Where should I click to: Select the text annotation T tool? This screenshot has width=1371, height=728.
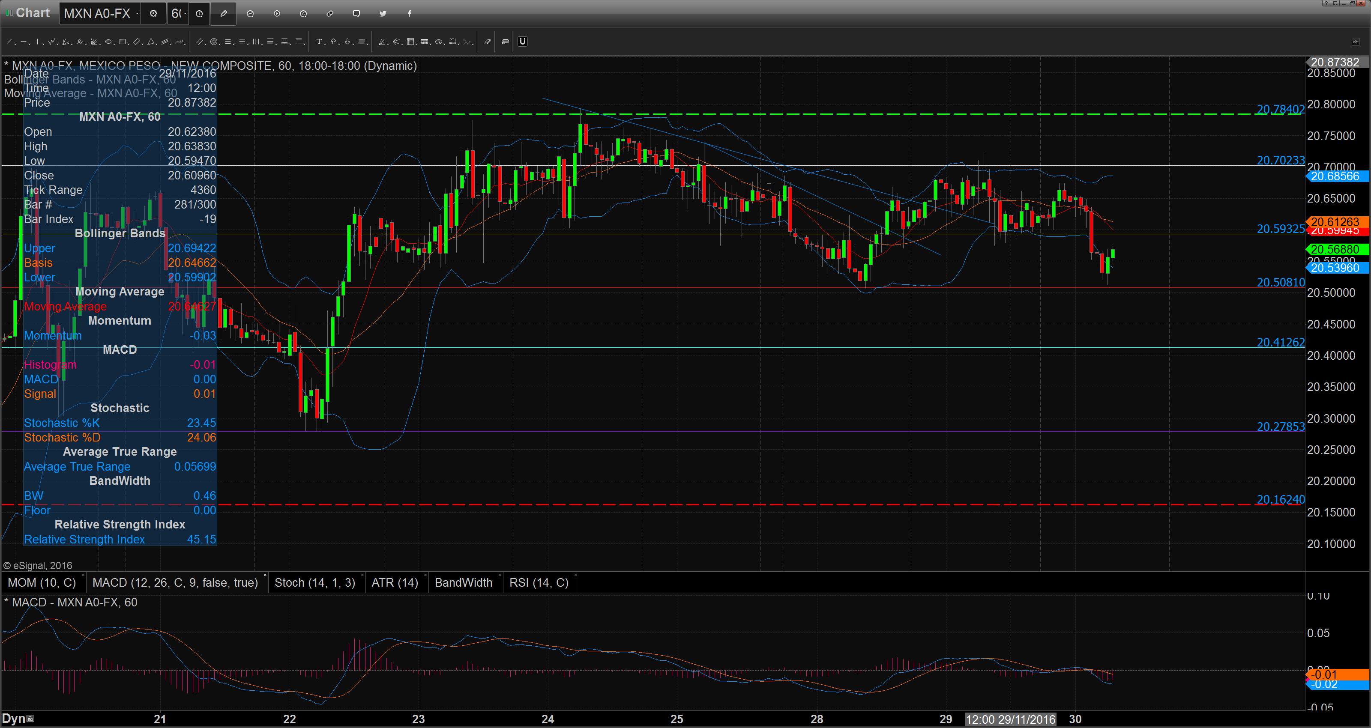click(319, 42)
